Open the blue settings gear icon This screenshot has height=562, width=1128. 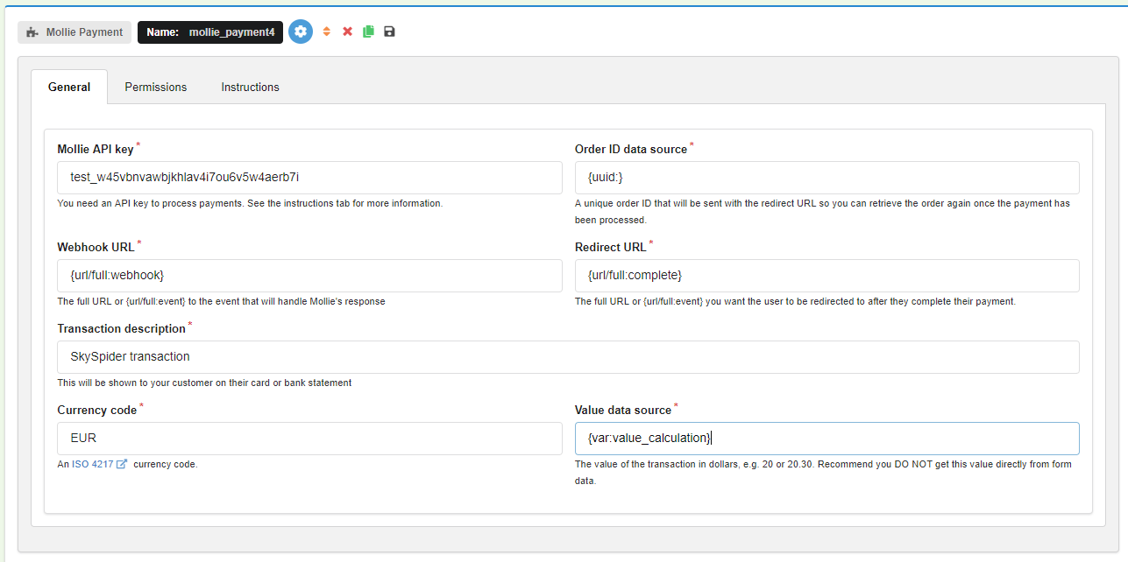tap(301, 32)
